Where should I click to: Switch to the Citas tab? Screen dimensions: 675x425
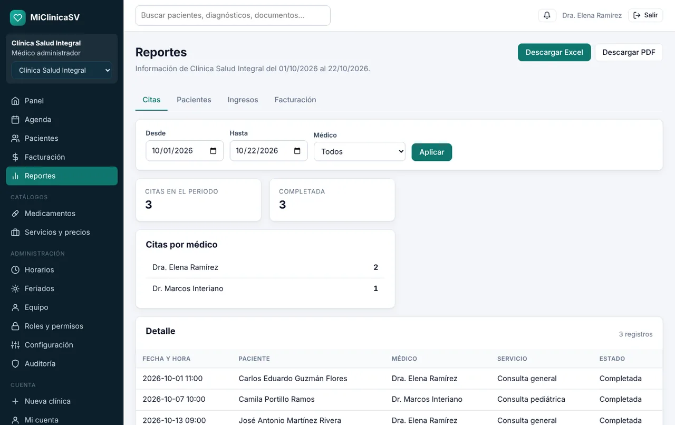(x=151, y=100)
